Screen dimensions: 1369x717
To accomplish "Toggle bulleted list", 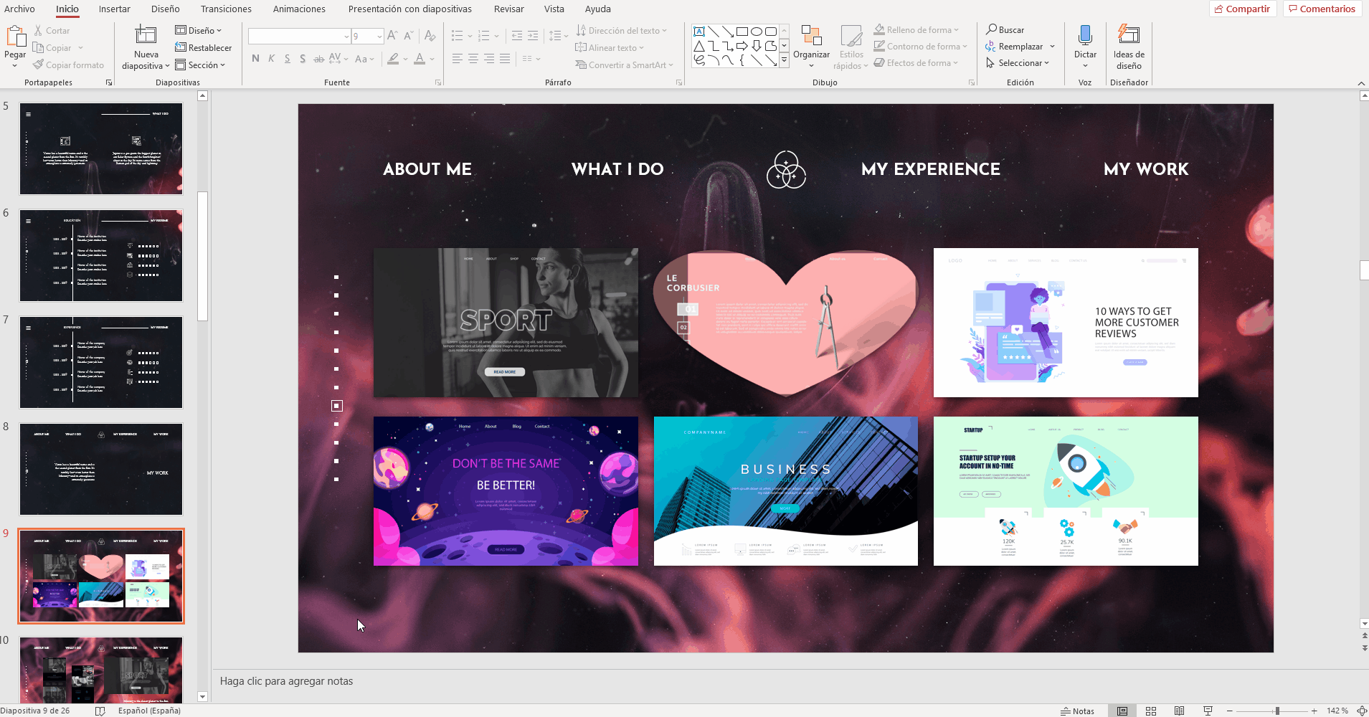I will pyautogui.click(x=457, y=36).
